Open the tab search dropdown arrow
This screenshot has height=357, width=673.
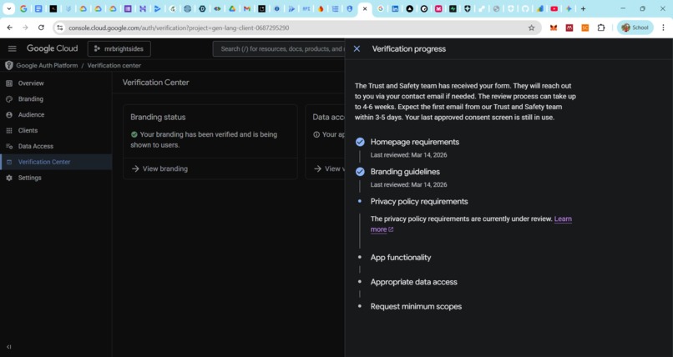[8, 8]
